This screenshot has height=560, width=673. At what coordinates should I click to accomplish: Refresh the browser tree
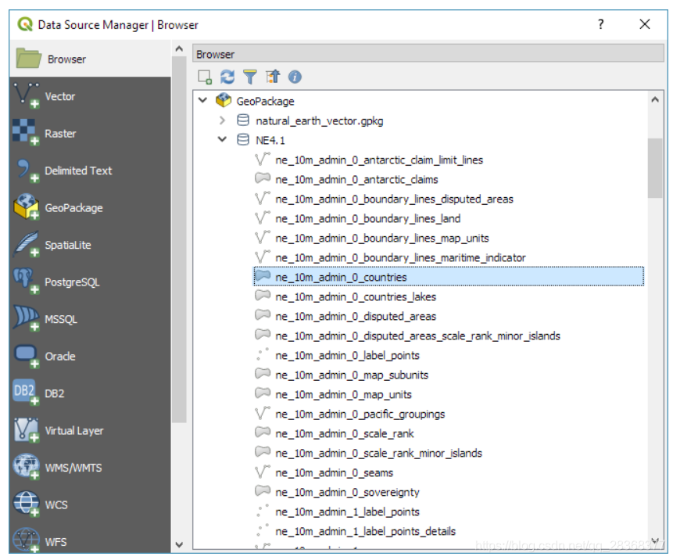(227, 77)
